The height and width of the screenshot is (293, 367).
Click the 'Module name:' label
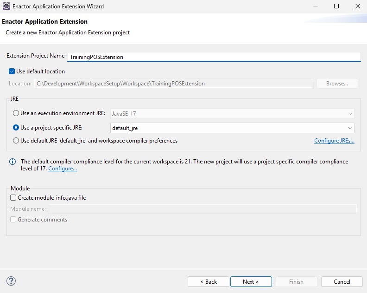[x=28, y=209]
